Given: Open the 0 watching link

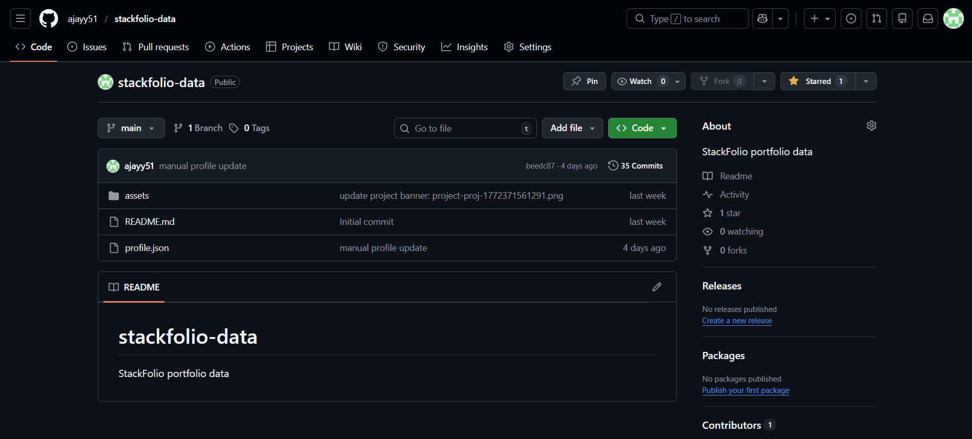Looking at the screenshot, I should click(x=733, y=232).
